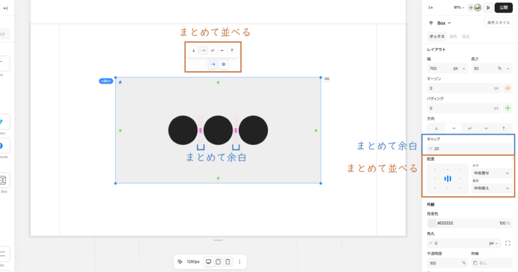Toggle the eye visibility icon beside Box
518x272 pixels.
(x=431, y=23)
